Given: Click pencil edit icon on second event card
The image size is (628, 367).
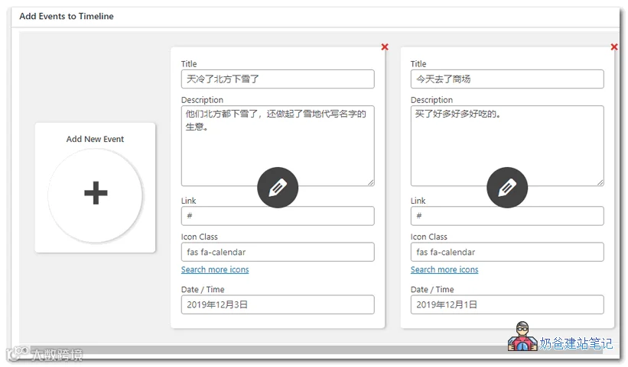Looking at the screenshot, I should pyautogui.click(x=507, y=187).
